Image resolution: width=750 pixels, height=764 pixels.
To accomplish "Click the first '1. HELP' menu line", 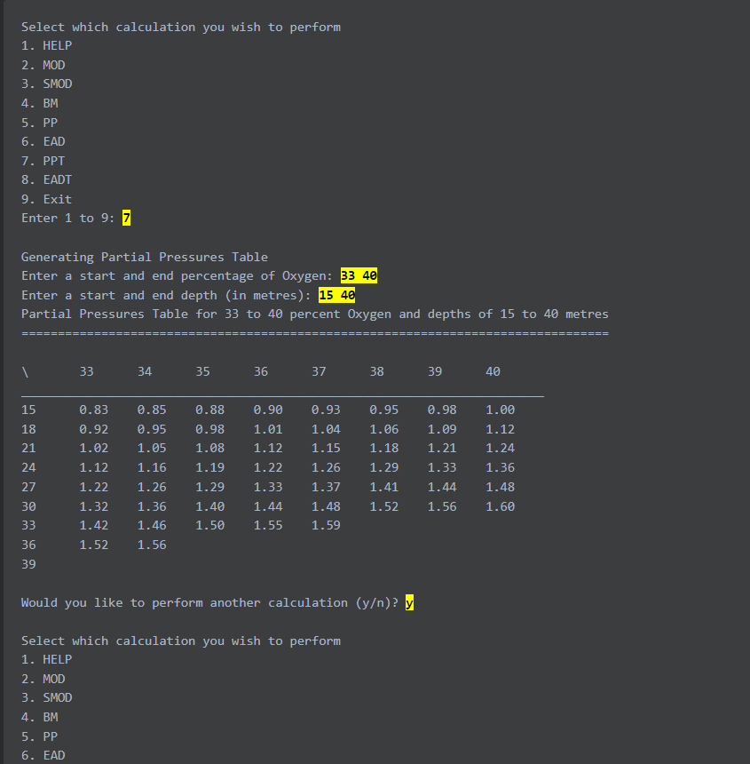I will [x=47, y=46].
